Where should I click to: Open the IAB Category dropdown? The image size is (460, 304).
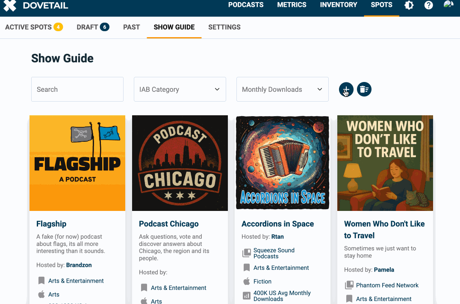(180, 89)
